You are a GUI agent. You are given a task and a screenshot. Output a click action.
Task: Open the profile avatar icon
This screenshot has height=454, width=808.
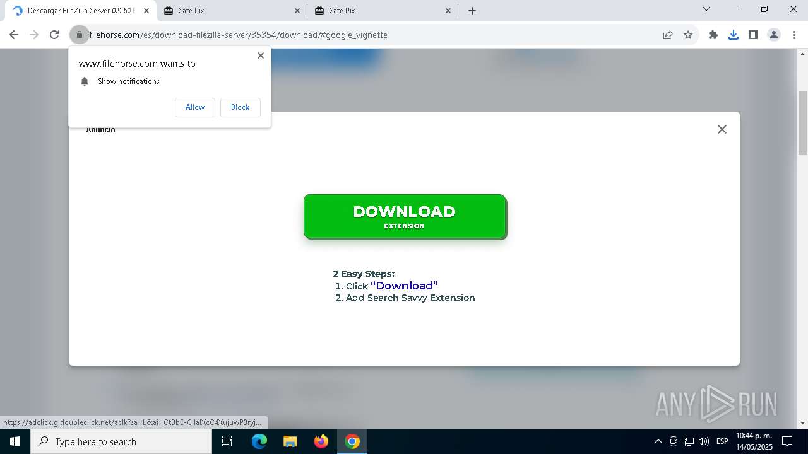[x=774, y=35]
